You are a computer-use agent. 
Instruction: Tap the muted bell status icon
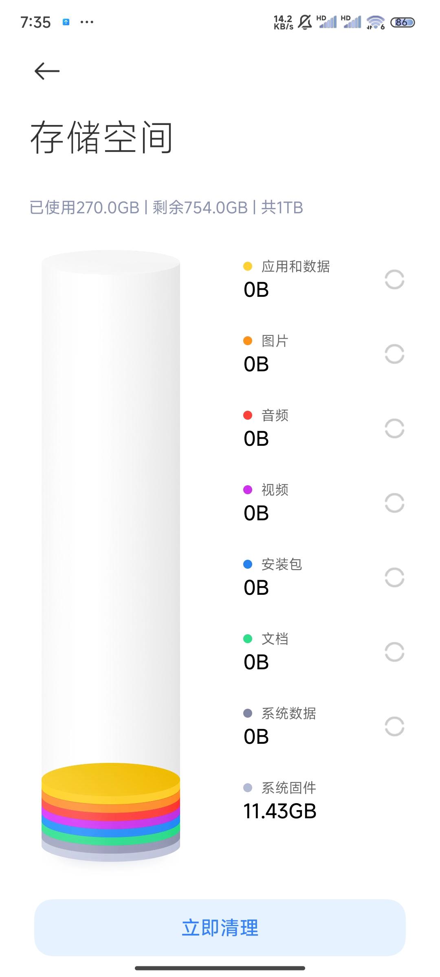point(305,22)
